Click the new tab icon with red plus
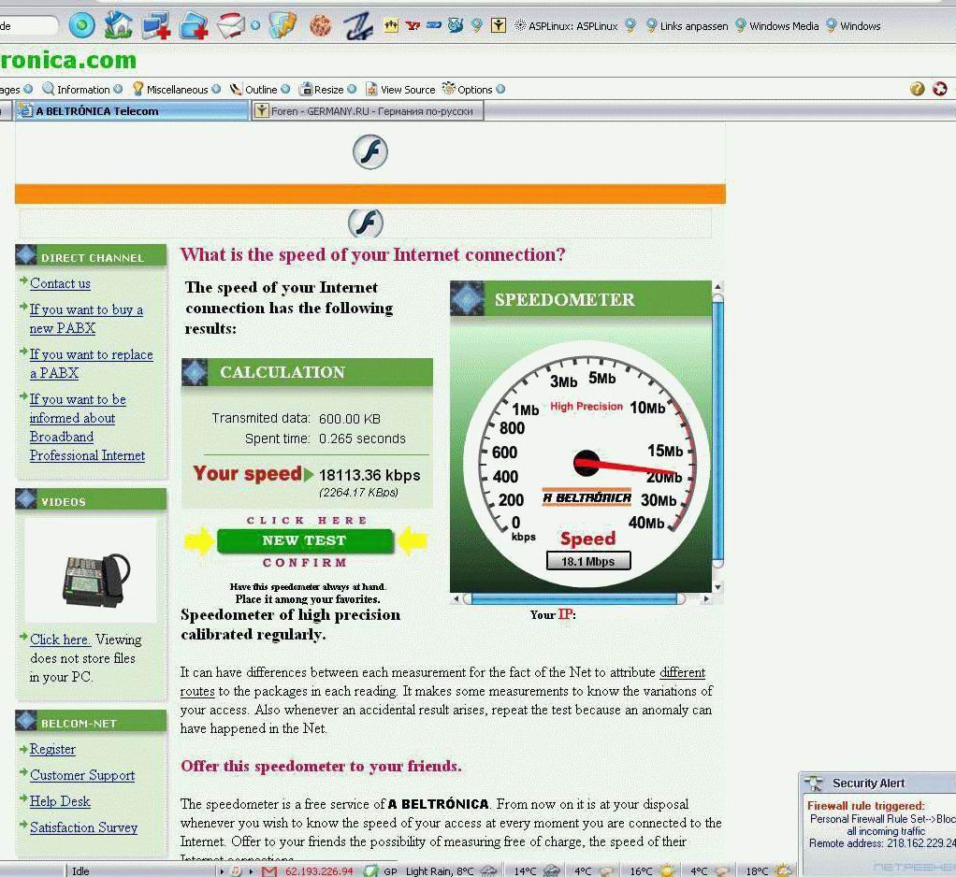This screenshot has height=877, width=956. [x=194, y=26]
